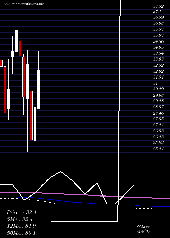Click the 35.07 price axis label
The image size is (170, 238).
click(x=158, y=35)
